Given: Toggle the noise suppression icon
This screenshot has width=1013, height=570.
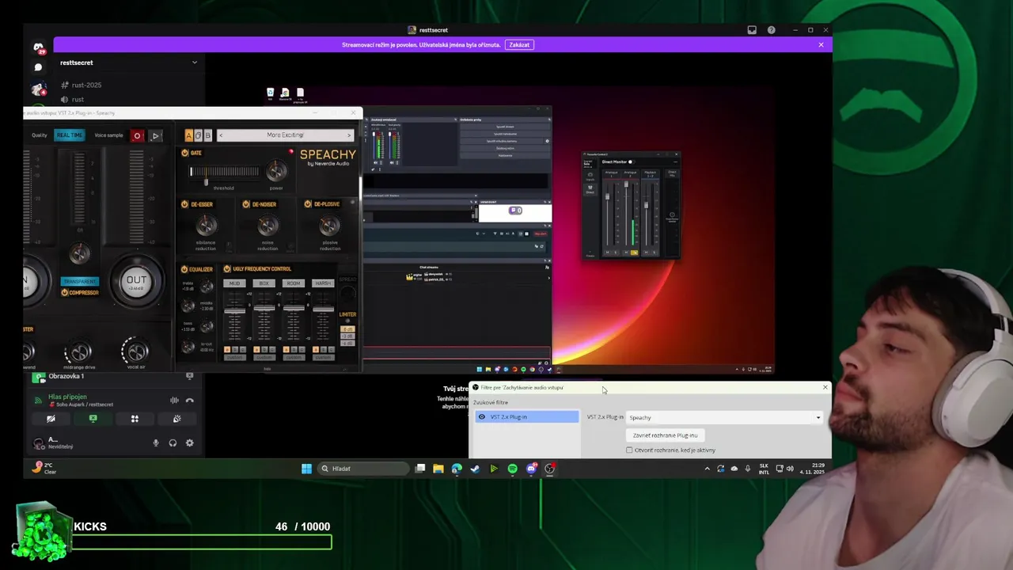Looking at the screenshot, I should pyautogui.click(x=174, y=400).
